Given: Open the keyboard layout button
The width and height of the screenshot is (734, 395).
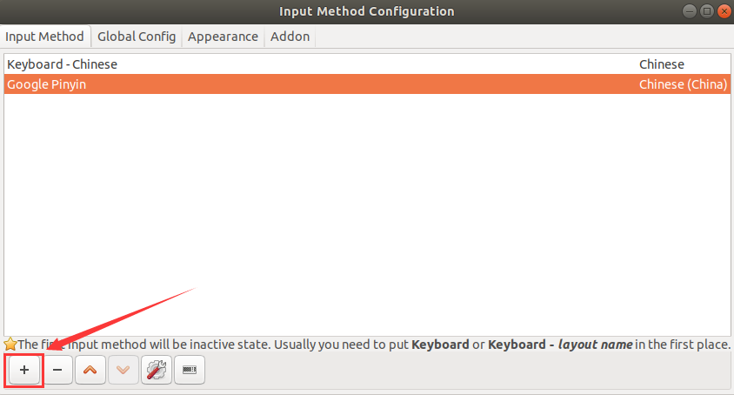Looking at the screenshot, I should (189, 370).
